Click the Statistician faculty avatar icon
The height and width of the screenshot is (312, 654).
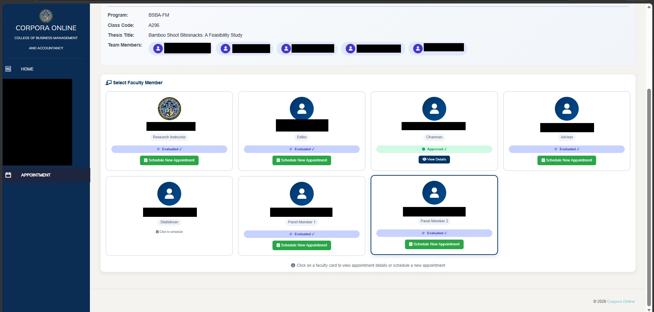(169, 194)
